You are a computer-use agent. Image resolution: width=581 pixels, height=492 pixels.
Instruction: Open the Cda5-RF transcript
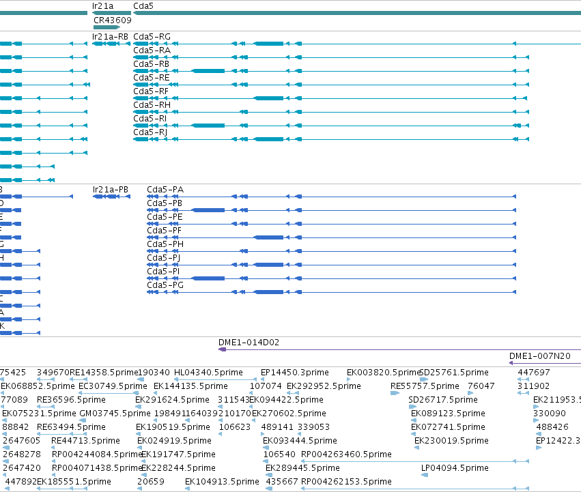330,98
